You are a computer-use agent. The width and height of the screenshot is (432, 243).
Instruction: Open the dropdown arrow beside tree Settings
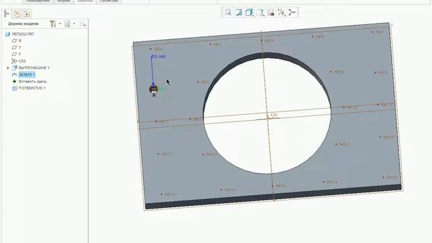pos(60,24)
